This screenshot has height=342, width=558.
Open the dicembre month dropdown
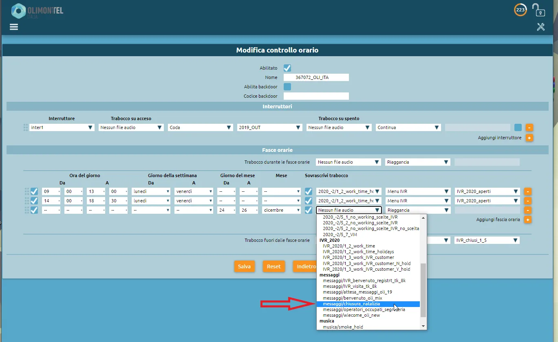281,210
